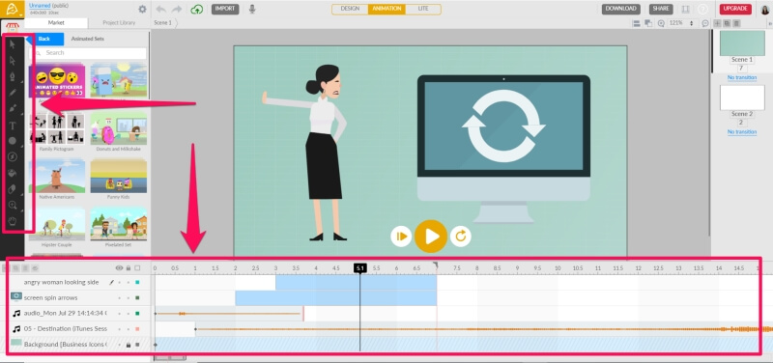This screenshot has width=773, height=363.
Task: Toggle visibility dot of audio_Mon Jul 29 layer
Action: click(119, 313)
